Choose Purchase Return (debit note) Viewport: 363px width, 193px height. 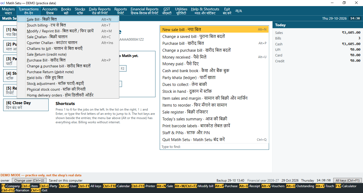point(68,72)
